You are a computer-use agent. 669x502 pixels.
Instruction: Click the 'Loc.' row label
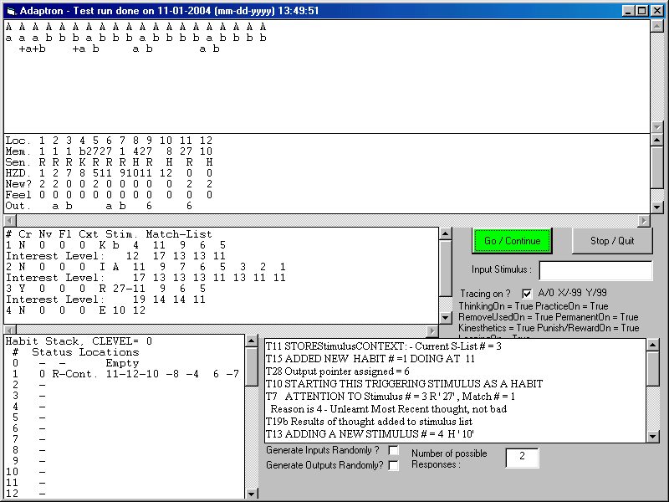(18, 141)
